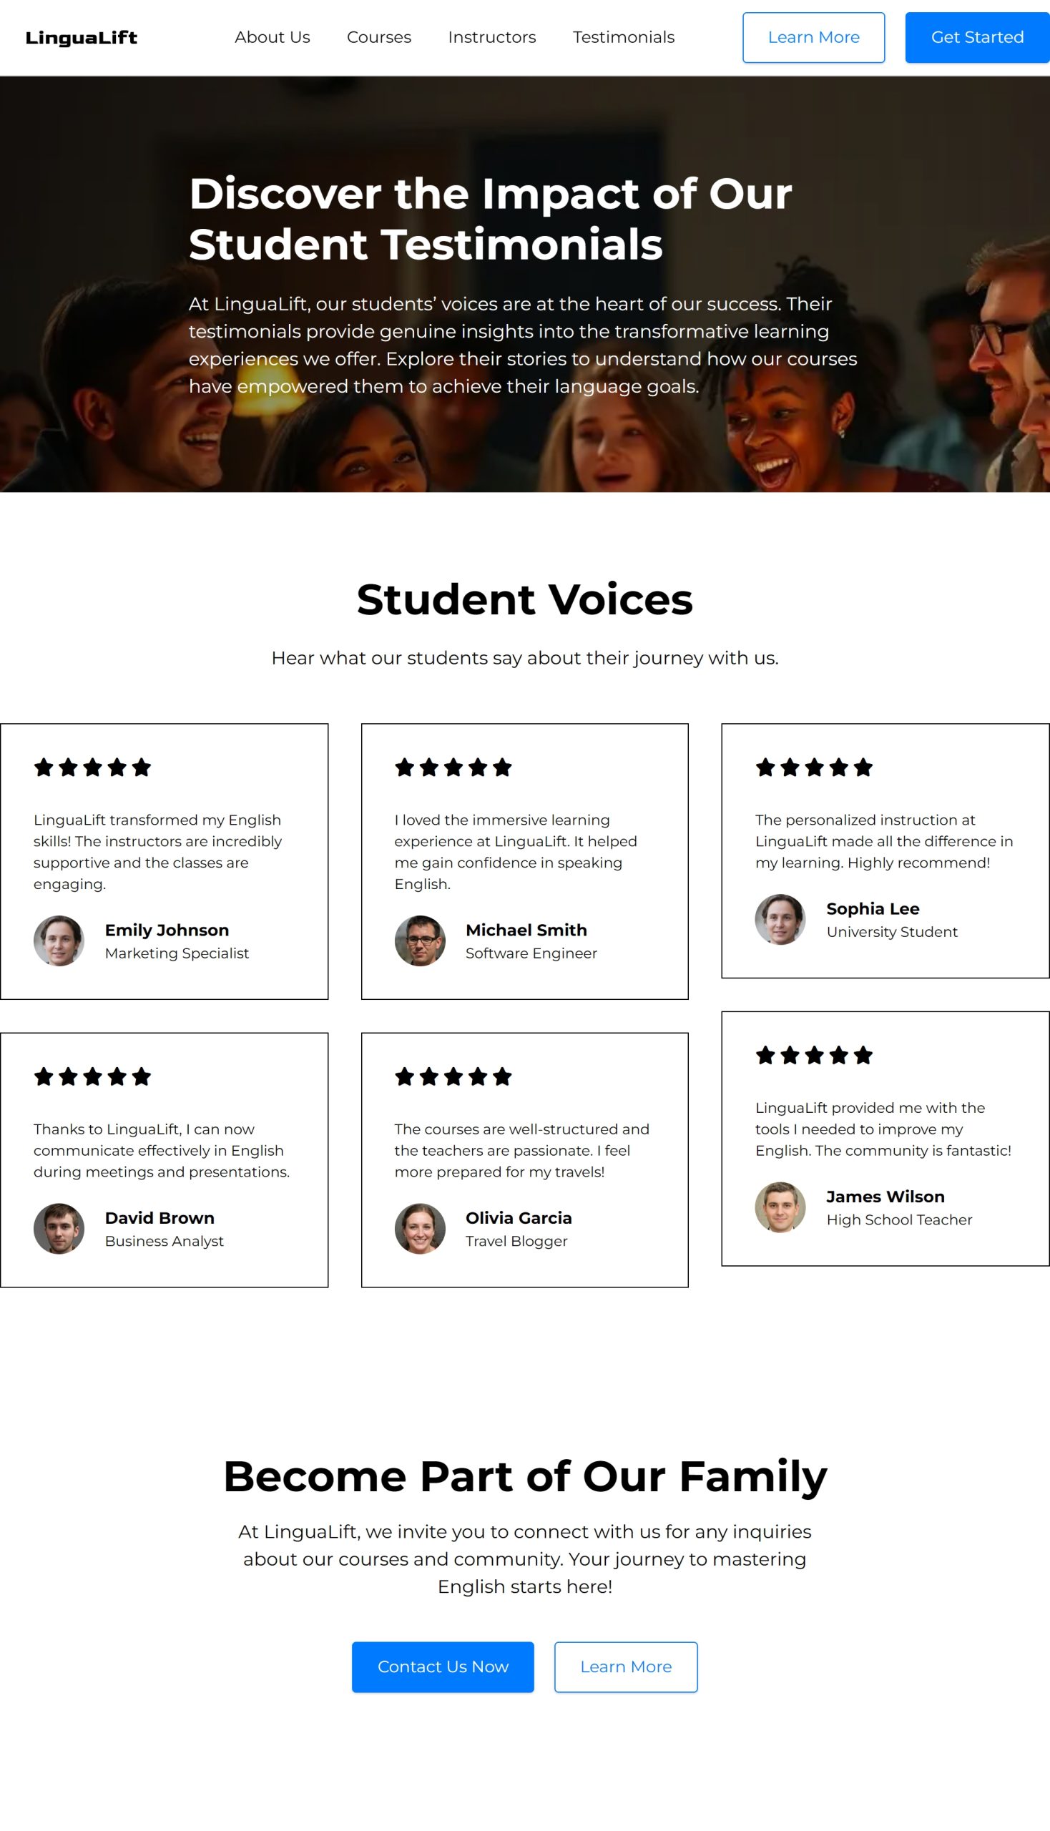Screen dimensions: 1050x1831
Task: Click the Contact Us Now button
Action: click(443, 1666)
